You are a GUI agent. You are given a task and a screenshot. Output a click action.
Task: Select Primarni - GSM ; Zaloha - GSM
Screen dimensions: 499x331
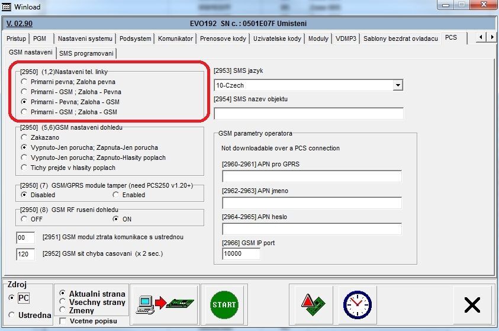click(x=24, y=112)
